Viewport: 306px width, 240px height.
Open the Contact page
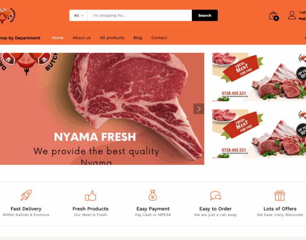(x=159, y=38)
